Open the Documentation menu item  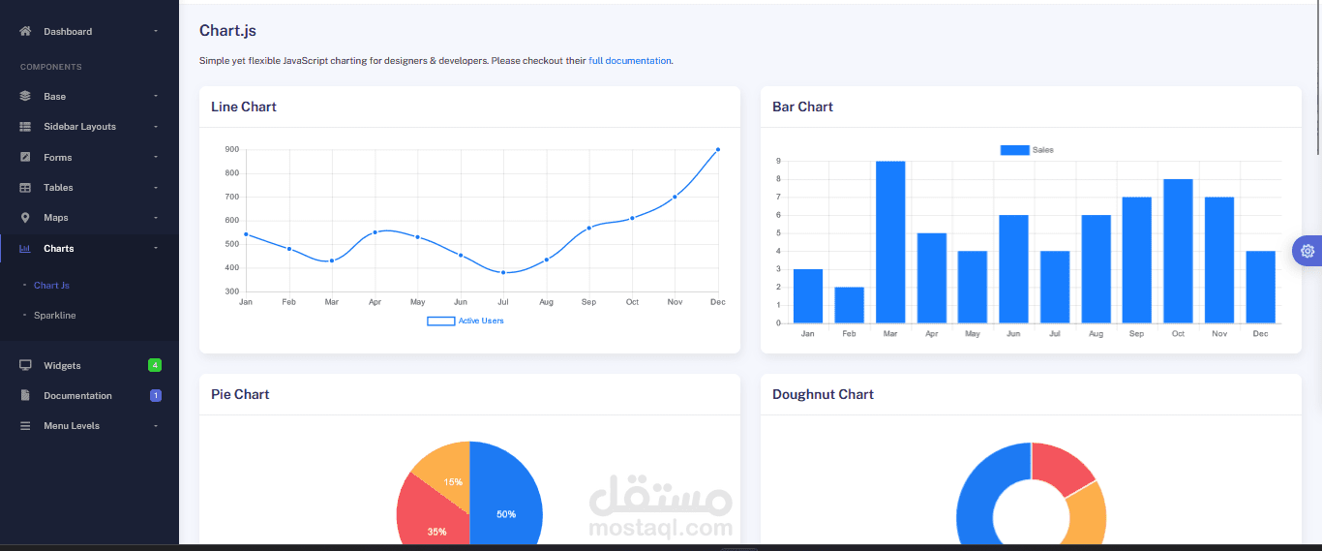[x=89, y=395]
